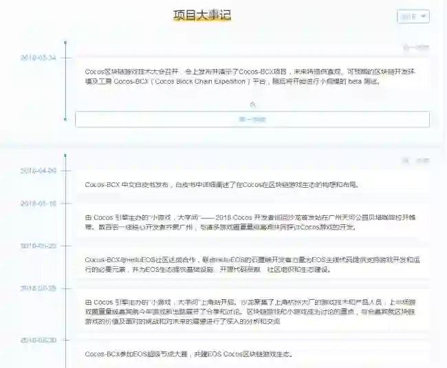The width and height of the screenshot is (447, 368).
Task: Select the date beside the Shanghai salon entry
Action: (39, 288)
